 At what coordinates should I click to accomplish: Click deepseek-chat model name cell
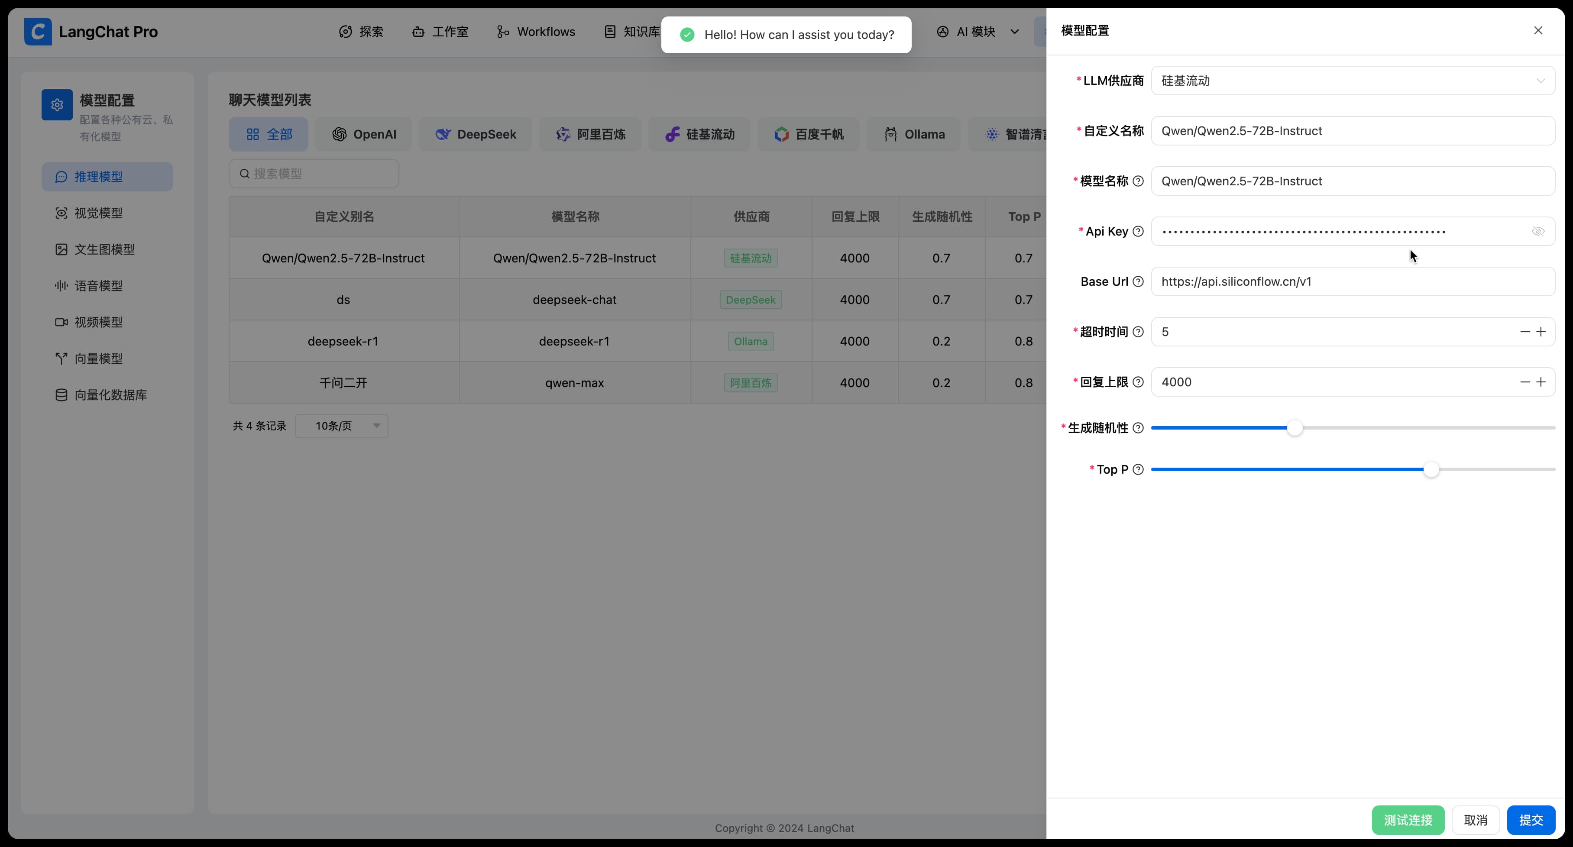click(x=574, y=300)
